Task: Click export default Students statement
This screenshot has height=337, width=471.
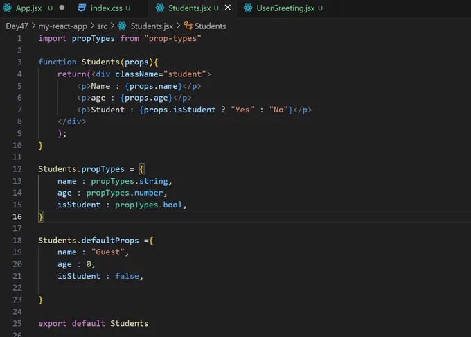Action: 93,323
